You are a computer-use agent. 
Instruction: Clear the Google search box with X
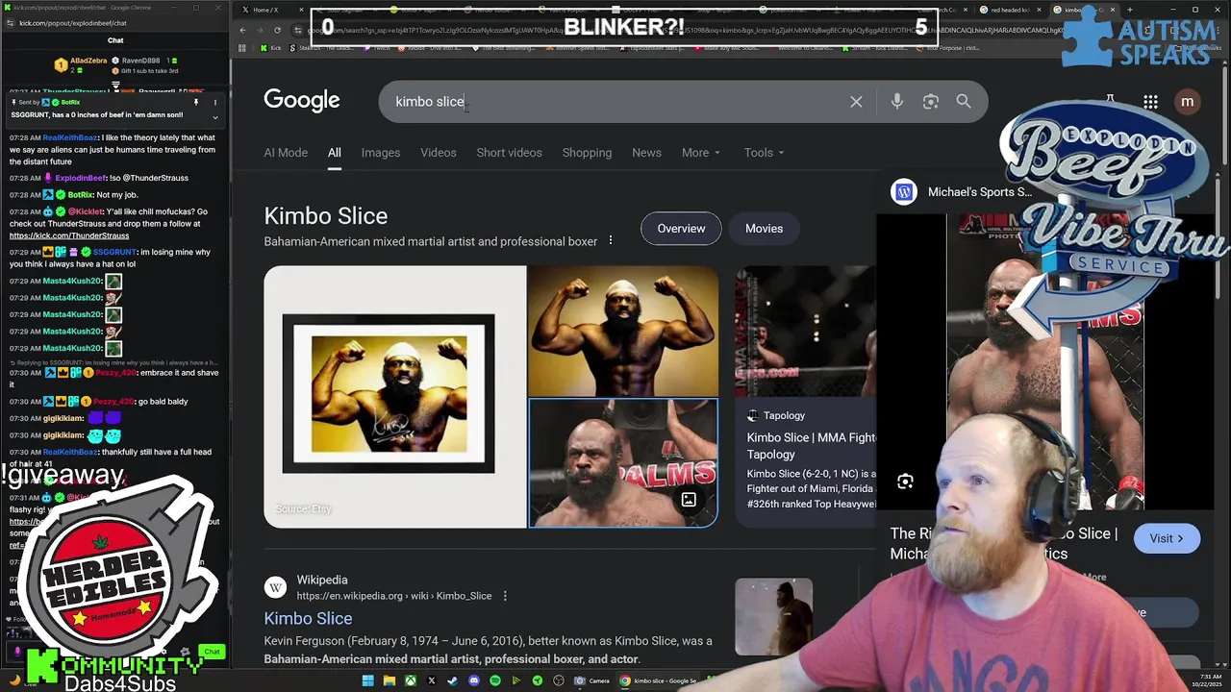click(856, 102)
